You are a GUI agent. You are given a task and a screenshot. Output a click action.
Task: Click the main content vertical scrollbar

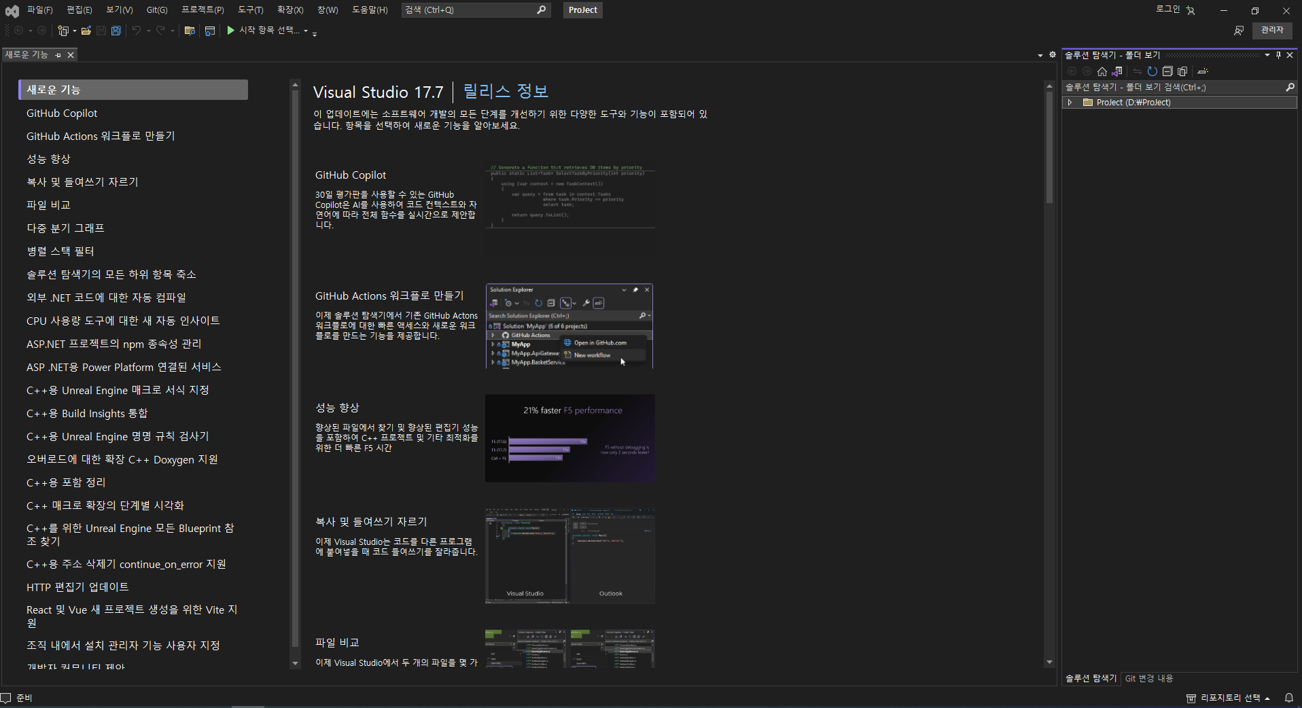1049,146
